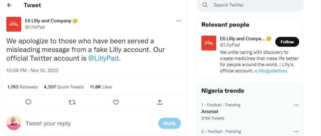Image resolution: width=321 pixels, height=136 pixels.
Task: Follow Eli Lilly and Company
Action: (287, 42)
